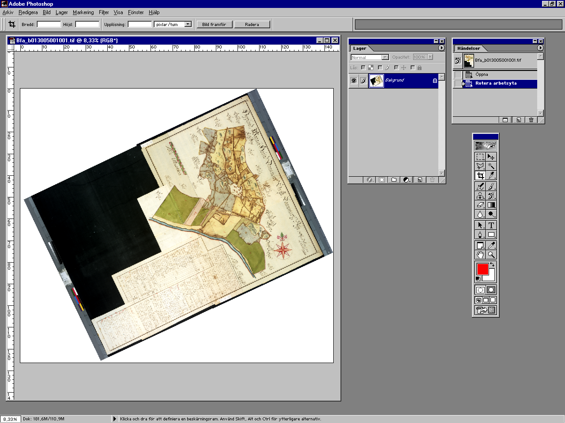Select the Rectangle shape tool
Image resolution: width=565 pixels, height=423 pixels.
click(x=491, y=235)
